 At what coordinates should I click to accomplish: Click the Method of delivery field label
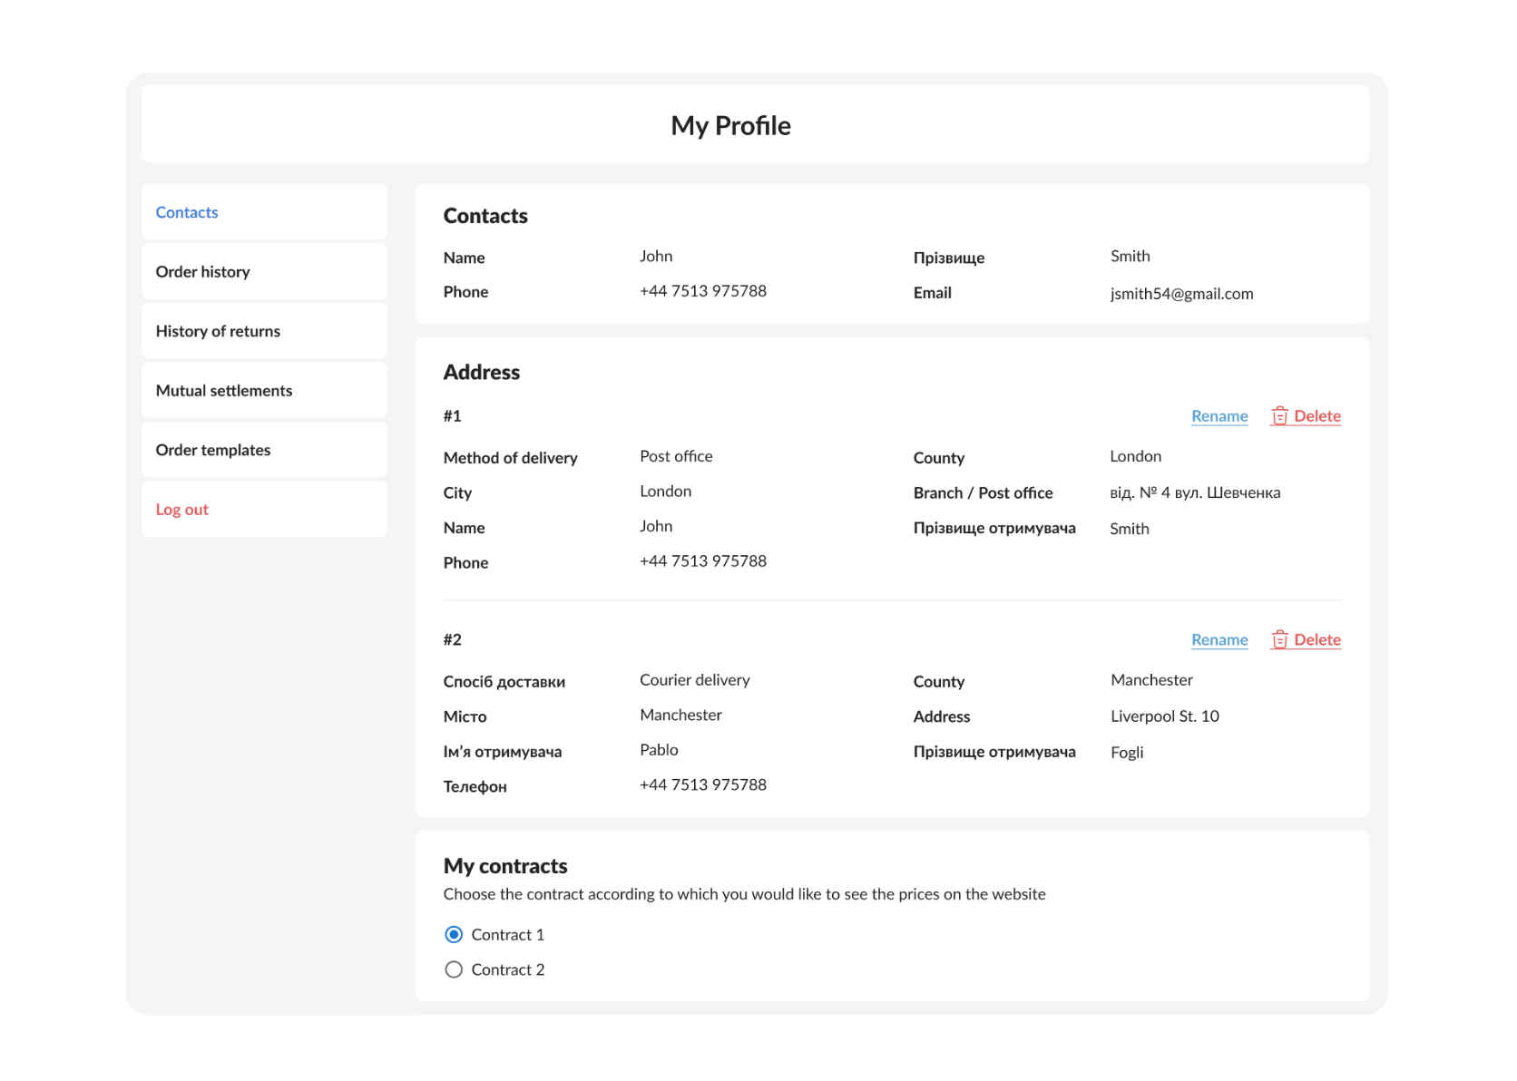point(511,458)
